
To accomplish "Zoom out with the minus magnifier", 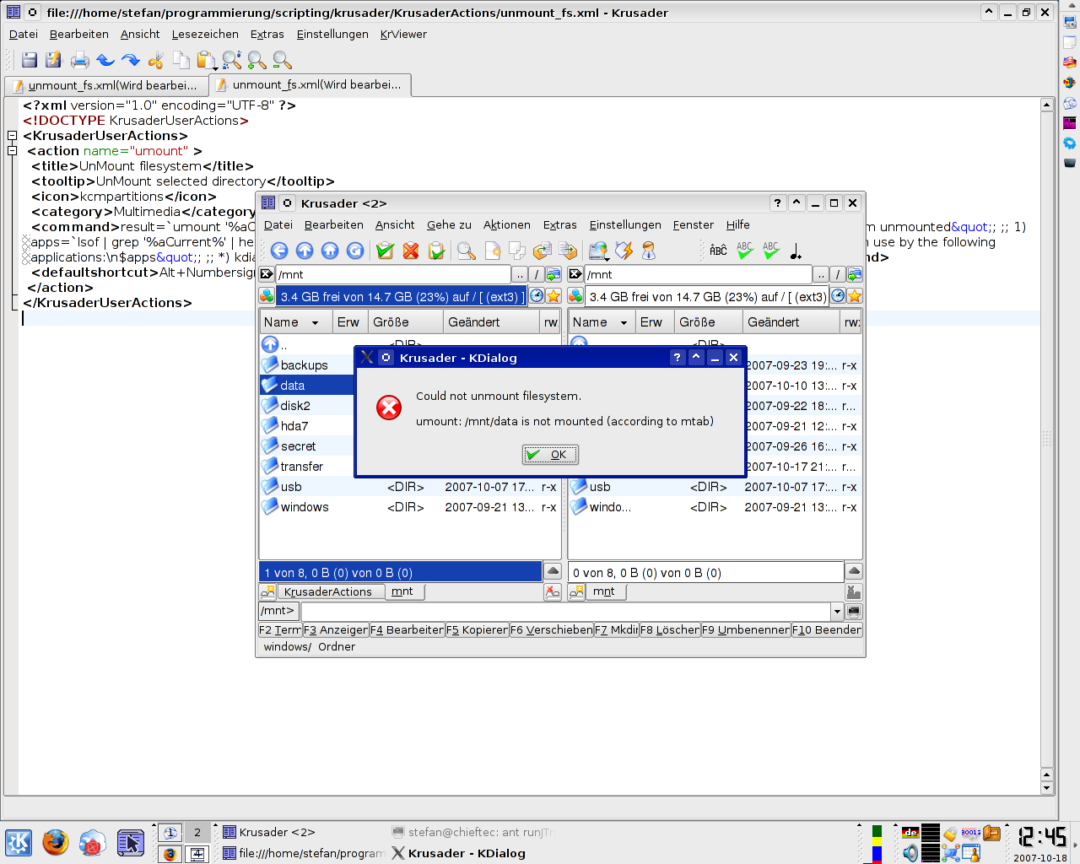I will tap(283, 60).
